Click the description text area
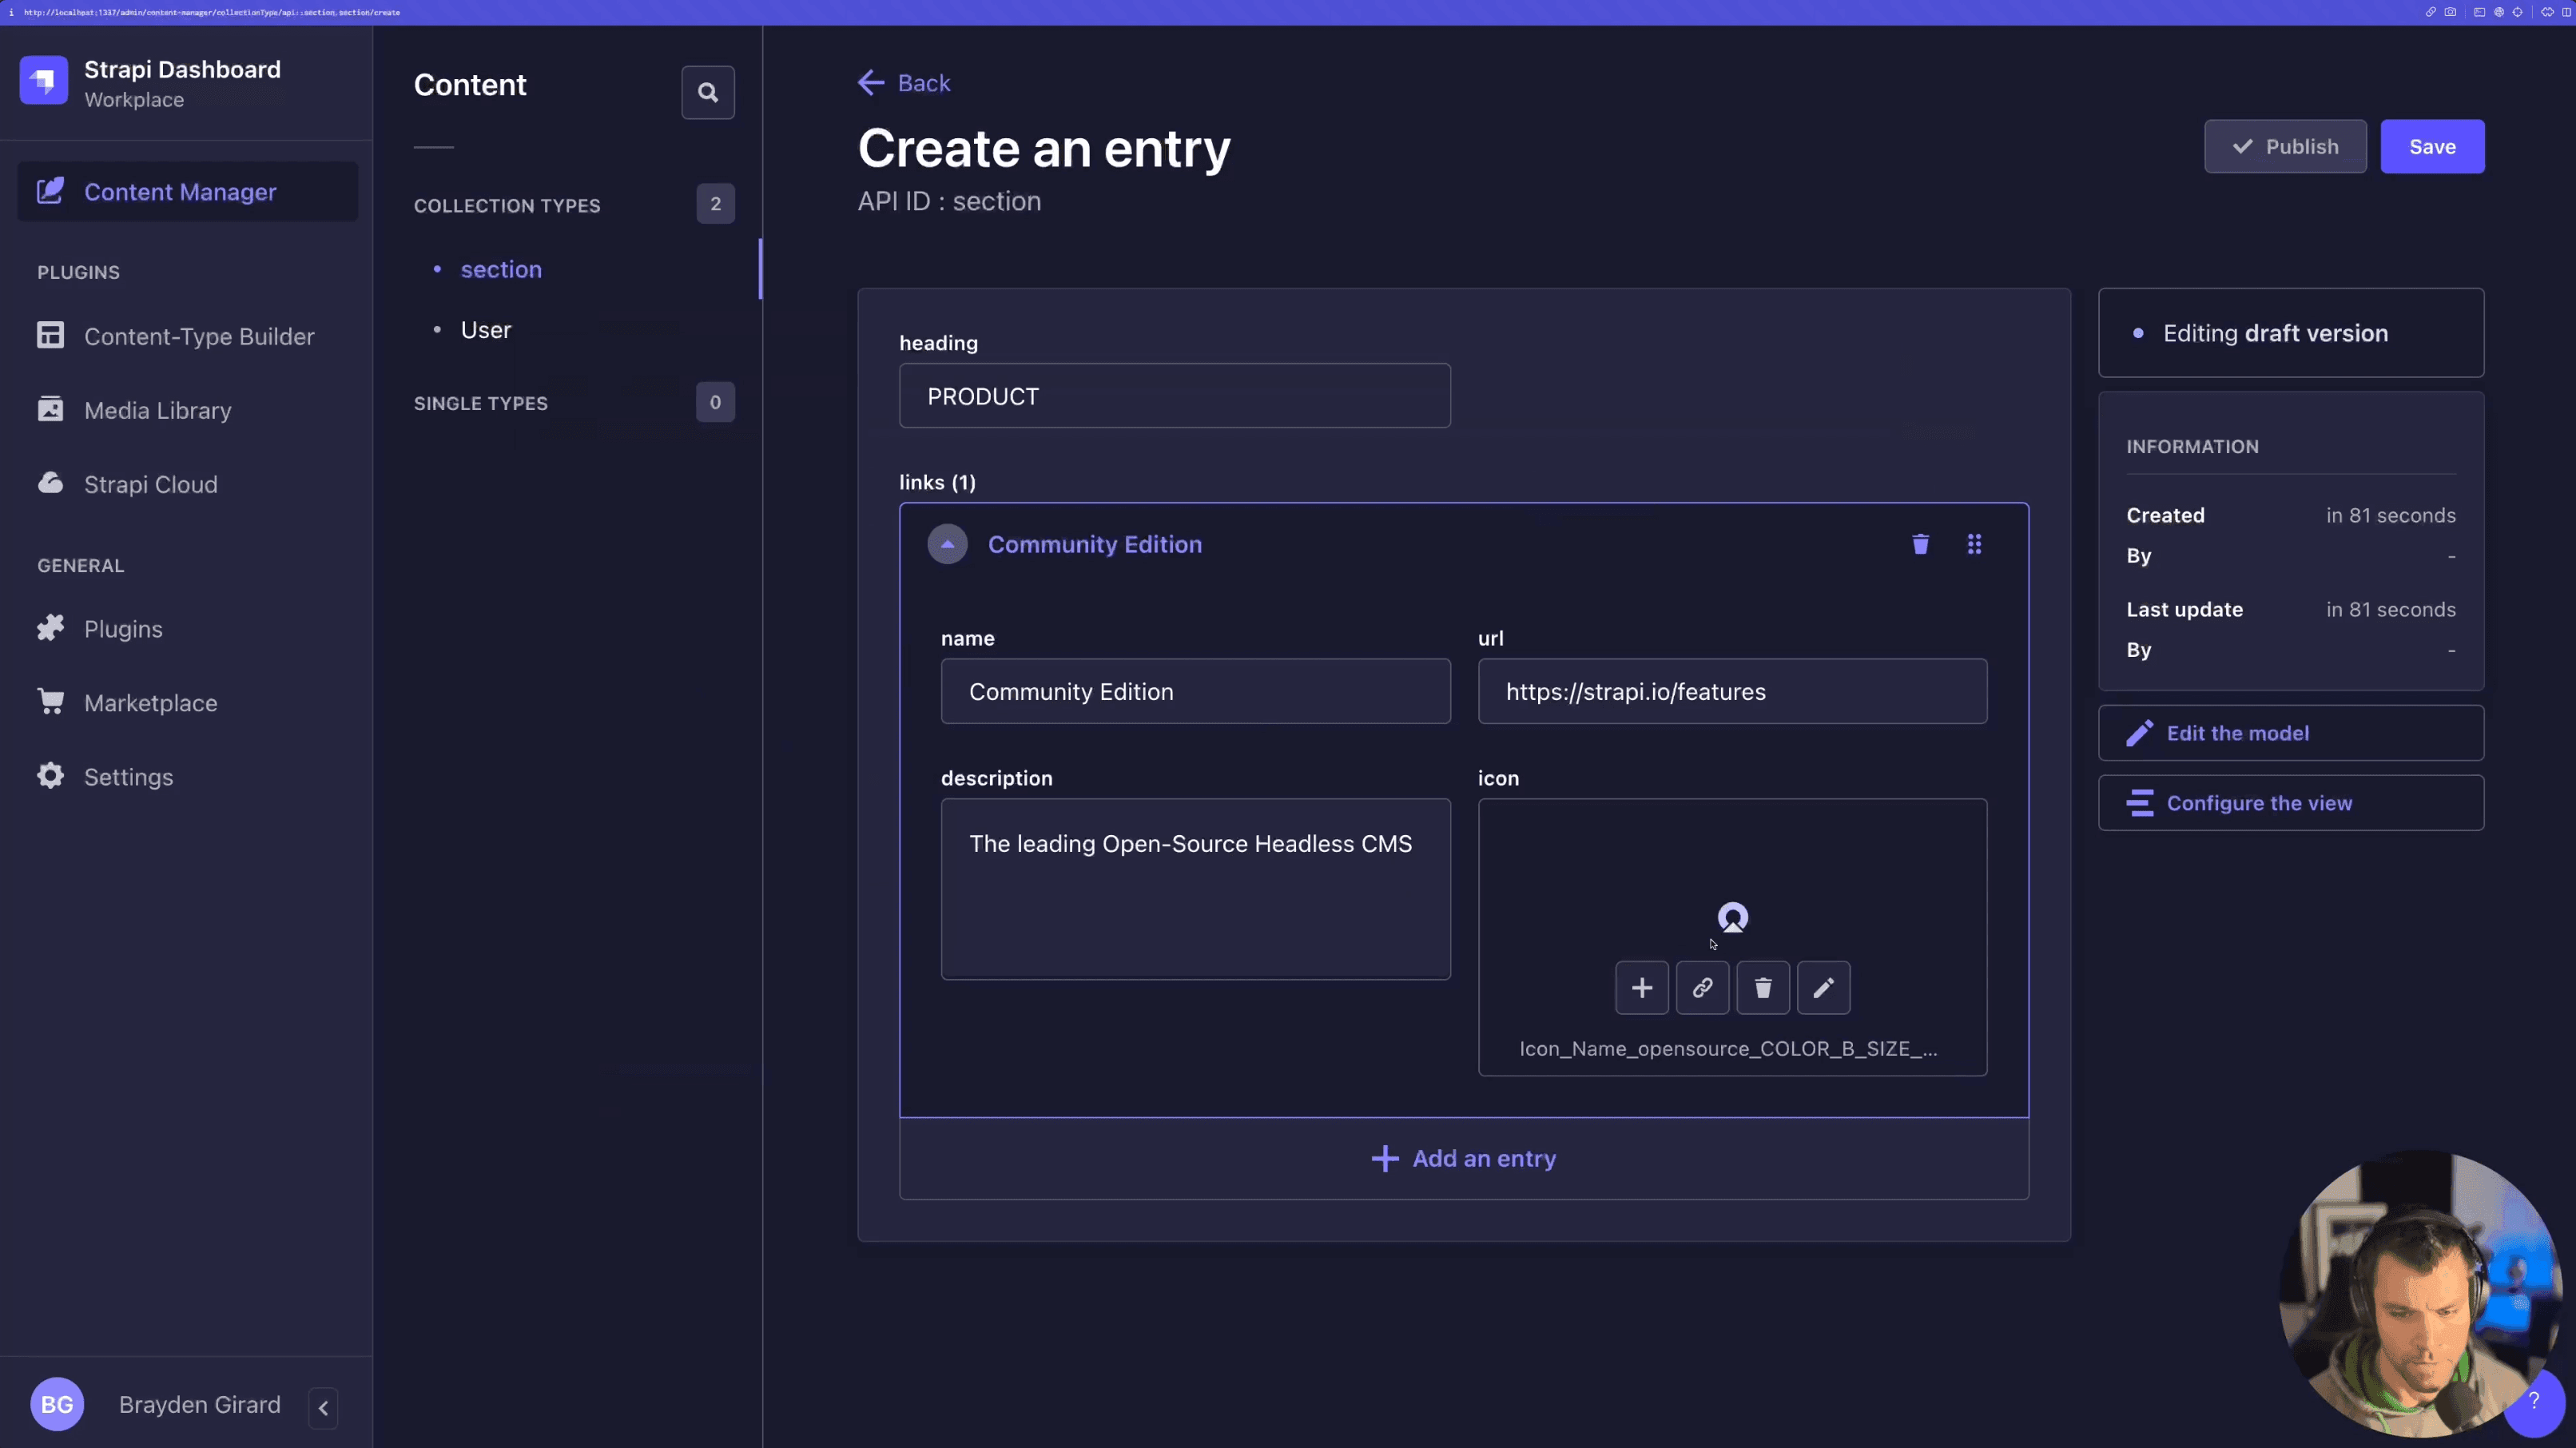The height and width of the screenshot is (1448, 2576). pos(1195,889)
